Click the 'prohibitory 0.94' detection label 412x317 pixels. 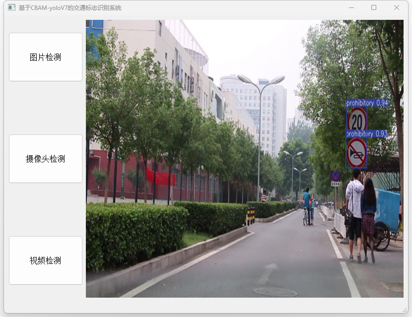pyautogui.click(x=367, y=103)
